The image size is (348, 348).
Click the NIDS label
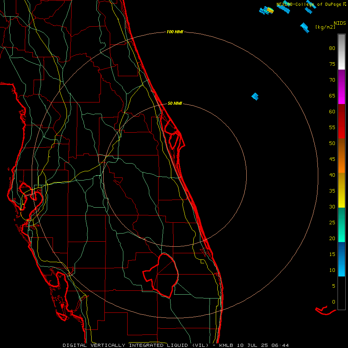(340, 23)
